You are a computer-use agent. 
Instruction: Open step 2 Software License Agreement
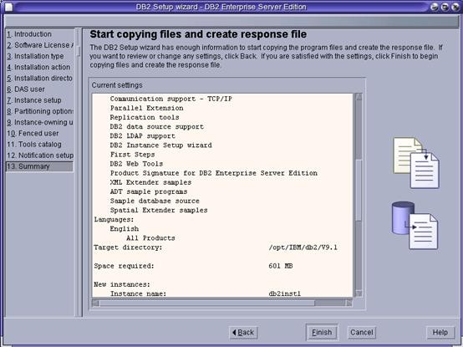pyautogui.click(x=40, y=45)
